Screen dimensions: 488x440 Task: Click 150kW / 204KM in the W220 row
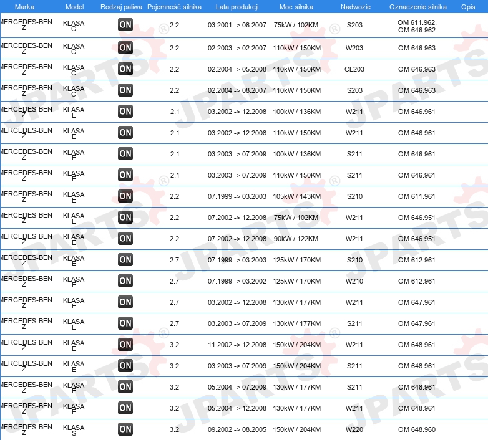click(x=296, y=429)
